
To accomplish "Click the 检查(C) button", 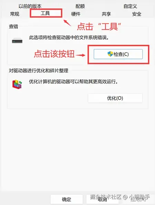I will (x=118, y=54).
